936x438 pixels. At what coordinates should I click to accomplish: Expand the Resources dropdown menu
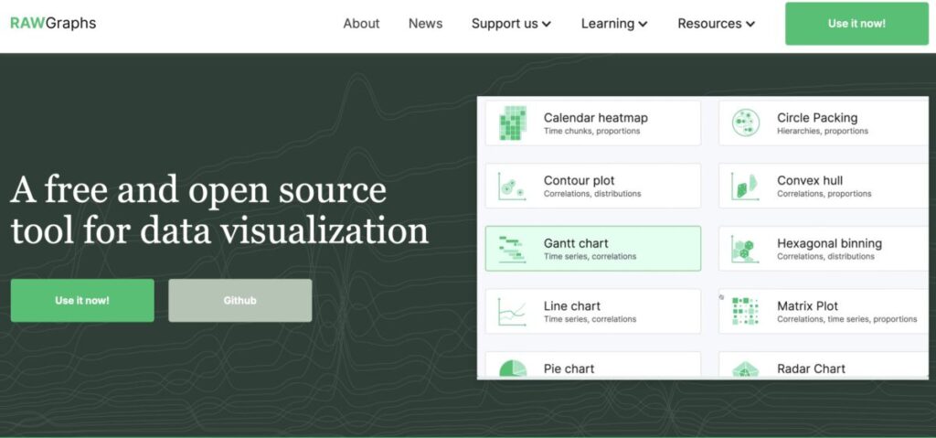[716, 24]
